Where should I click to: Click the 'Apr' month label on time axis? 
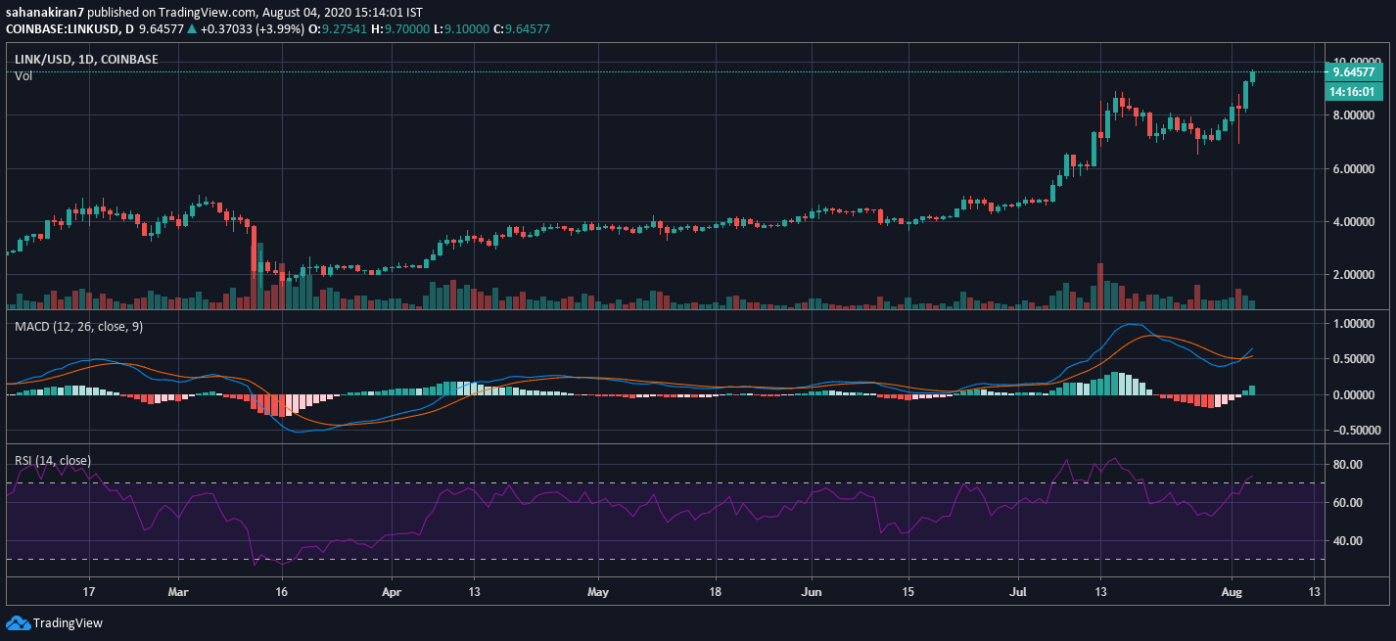392,592
